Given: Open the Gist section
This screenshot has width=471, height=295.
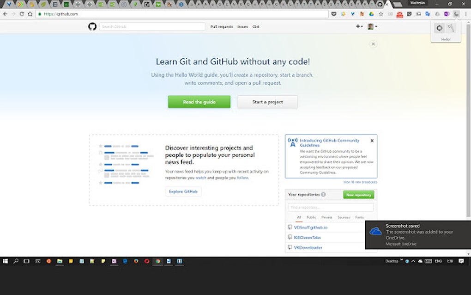Looking at the screenshot, I should (x=256, y=27).
